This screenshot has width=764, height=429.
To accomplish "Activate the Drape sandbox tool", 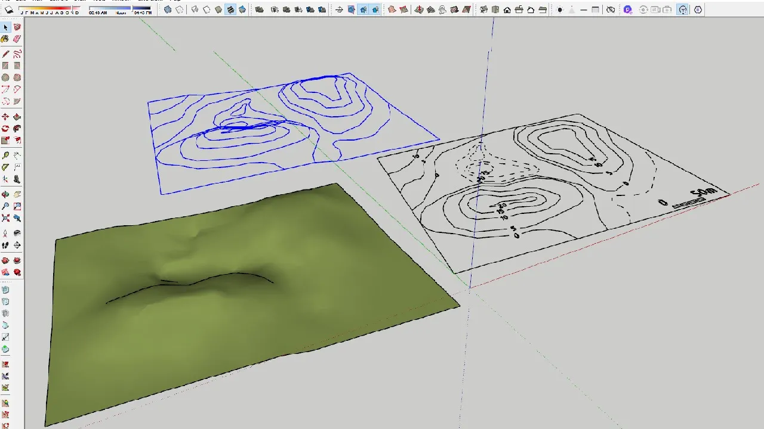I will (442, 10).
